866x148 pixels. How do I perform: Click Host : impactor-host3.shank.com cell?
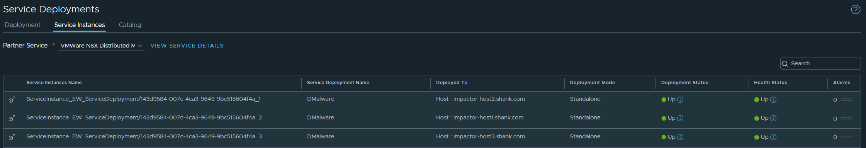(481, 136)
